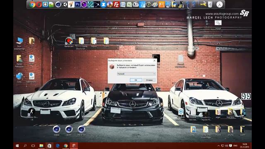Select the m4 a1 4d Cinema 4D file
Image resolution: width=265 pixels, height=149 pixels.
point(81,131)
